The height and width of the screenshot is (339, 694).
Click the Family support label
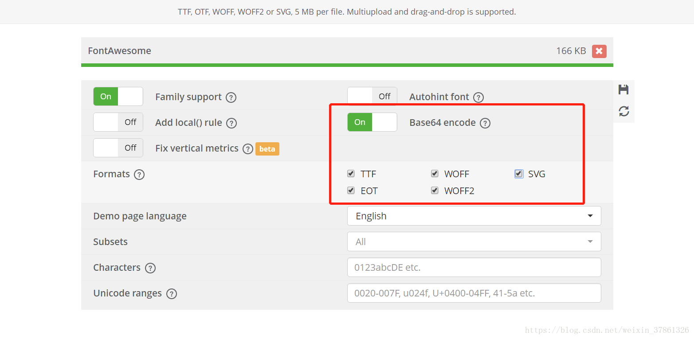[x=188, y=97]
